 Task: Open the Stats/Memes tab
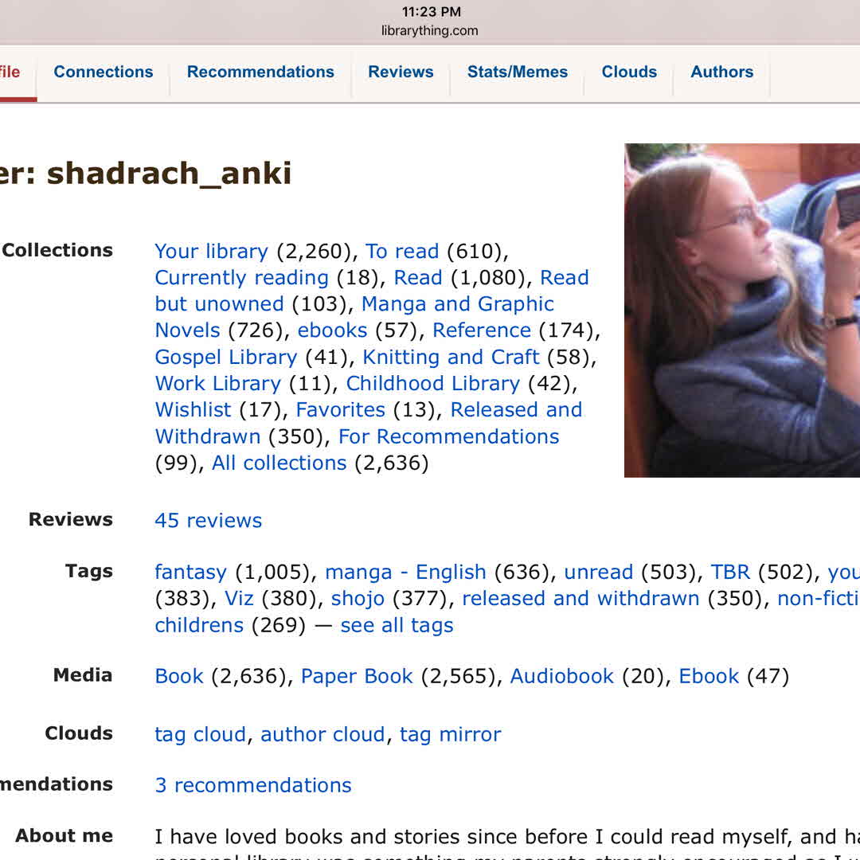[517, 72]
